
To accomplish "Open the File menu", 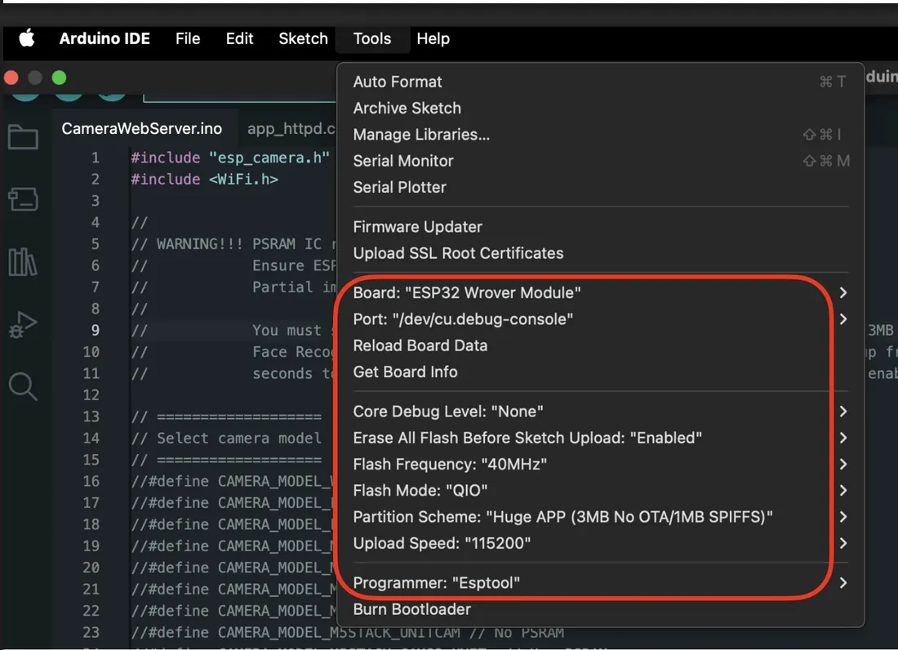I will pyautogui.click(x=188, y=38).
